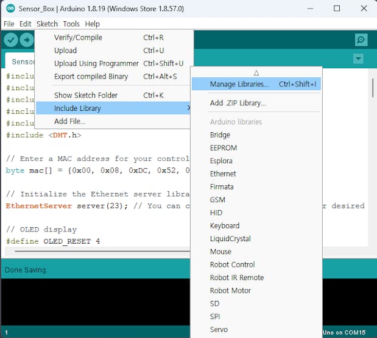Viewport: 377px width, 338px height.
Task: Maximize the Arduino window
Action: [x=337, y=9]
